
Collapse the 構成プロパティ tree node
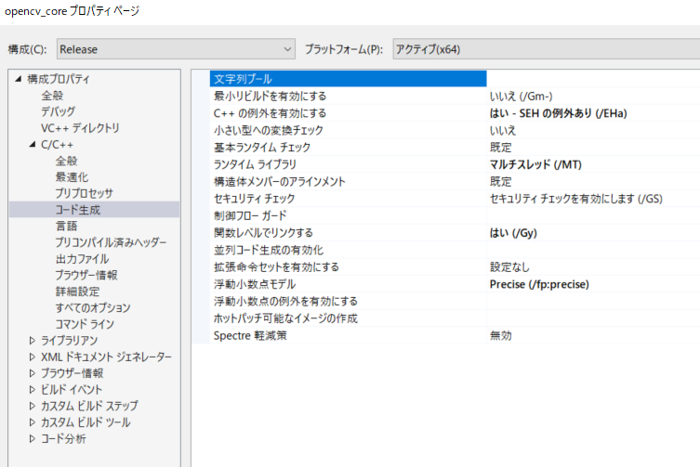(18, 79)
